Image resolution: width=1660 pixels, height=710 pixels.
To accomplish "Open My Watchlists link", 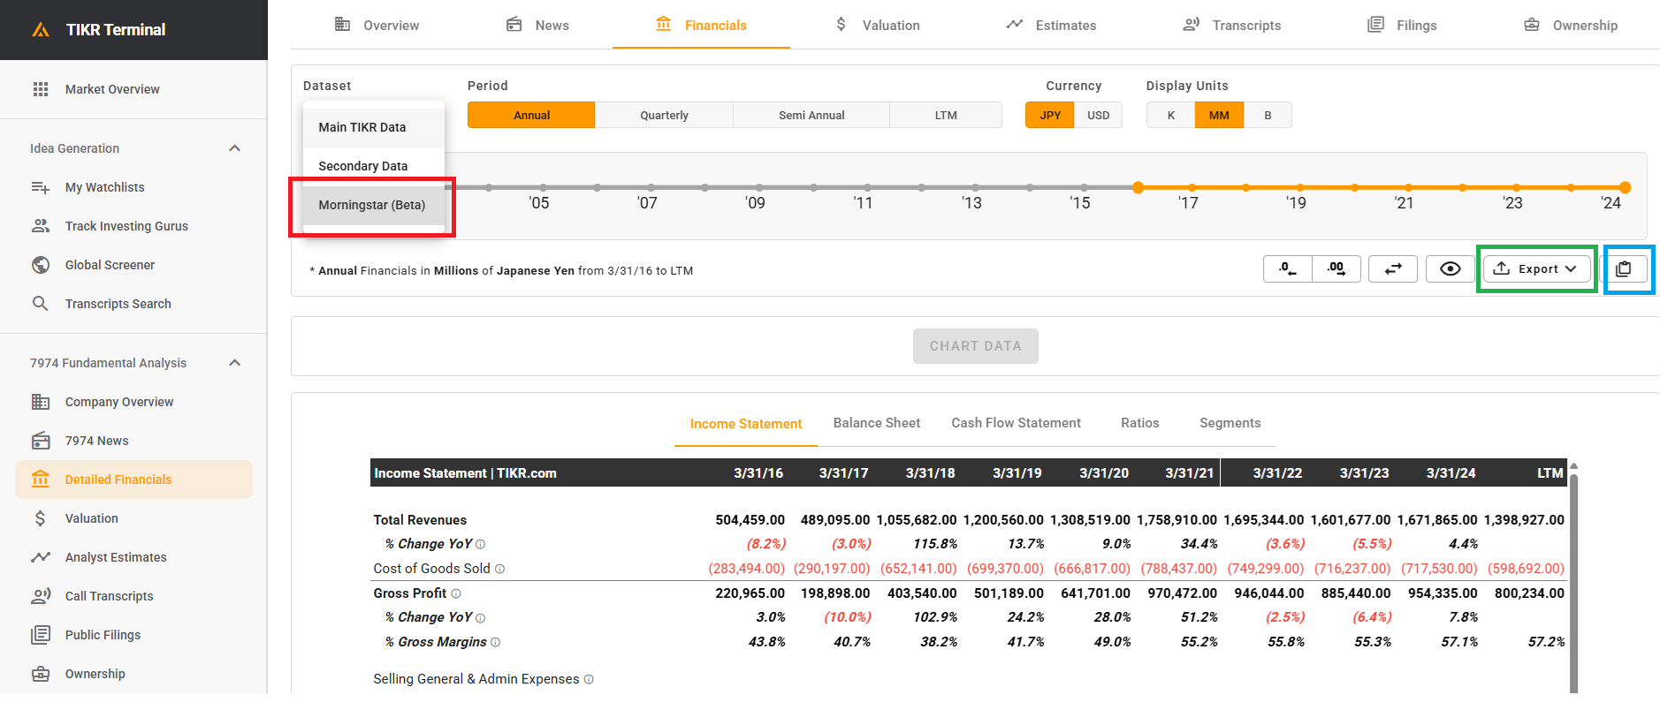I will pyautogui.click(x=104, y=188).
